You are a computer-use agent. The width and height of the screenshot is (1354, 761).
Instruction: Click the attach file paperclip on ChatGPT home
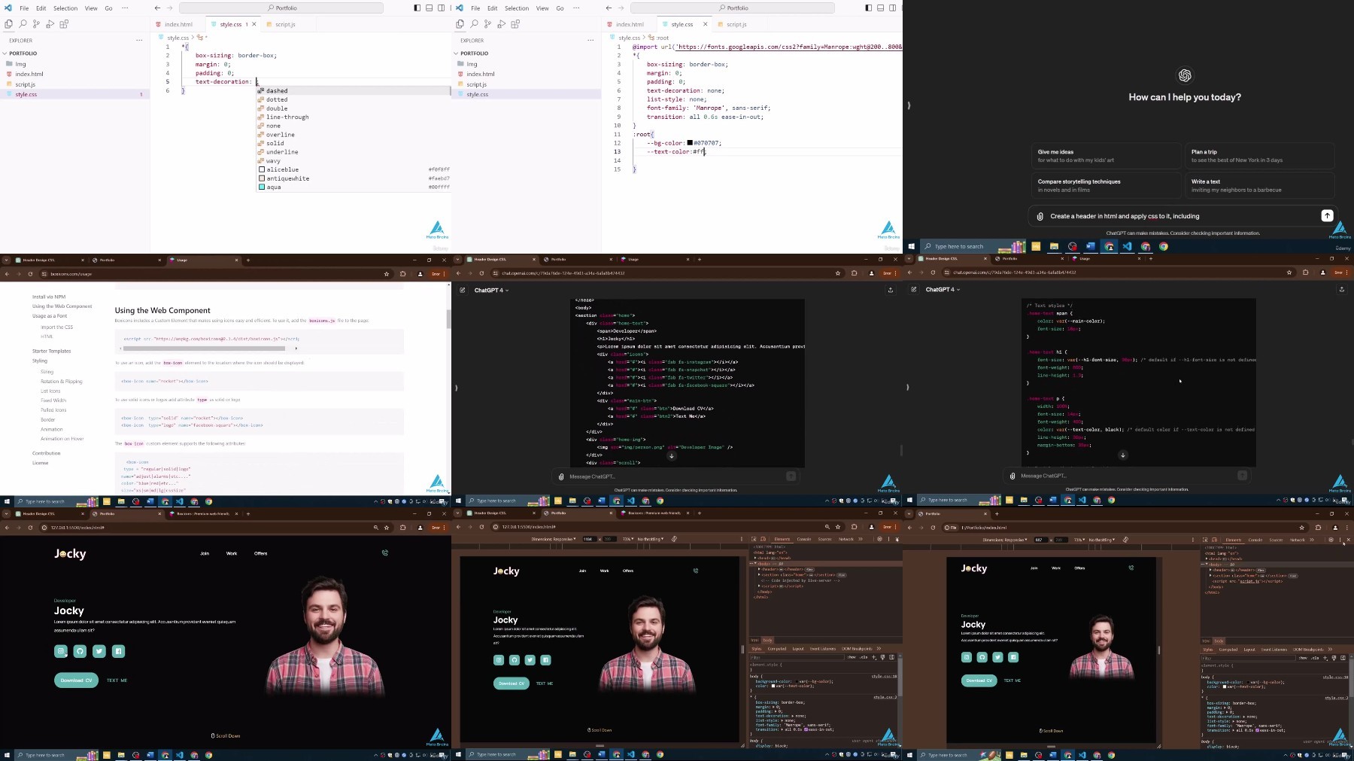(1040, 216)
